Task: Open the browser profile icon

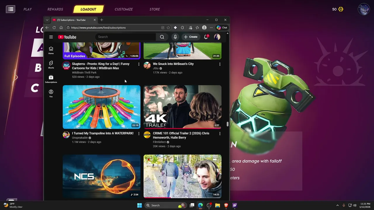Action: [x=204, y=28]
